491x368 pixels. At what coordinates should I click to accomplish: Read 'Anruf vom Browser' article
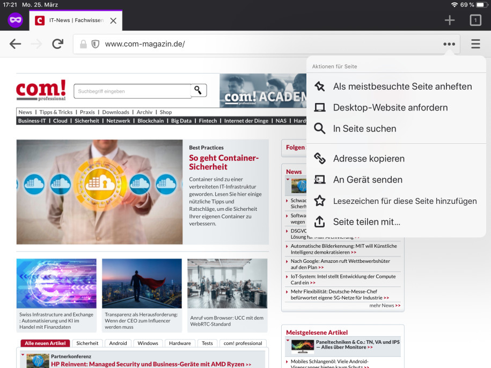(x=226, y=321)
